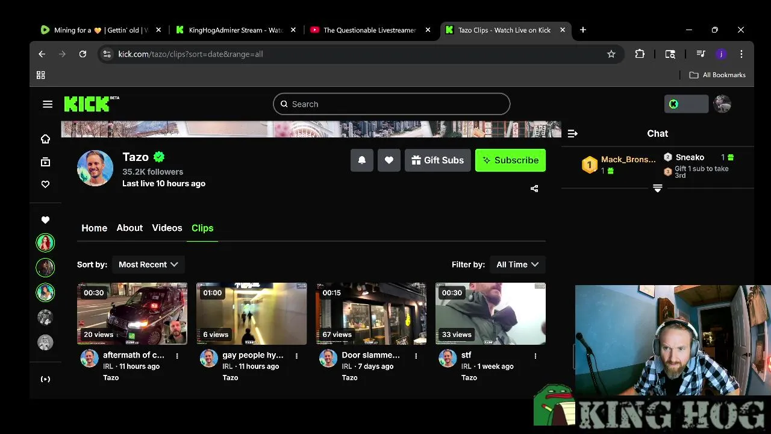Play the 01:00 'gay people hy...' clip thumbnail
The height and width of the screenshot is (434, 771).
click(251, 313)
